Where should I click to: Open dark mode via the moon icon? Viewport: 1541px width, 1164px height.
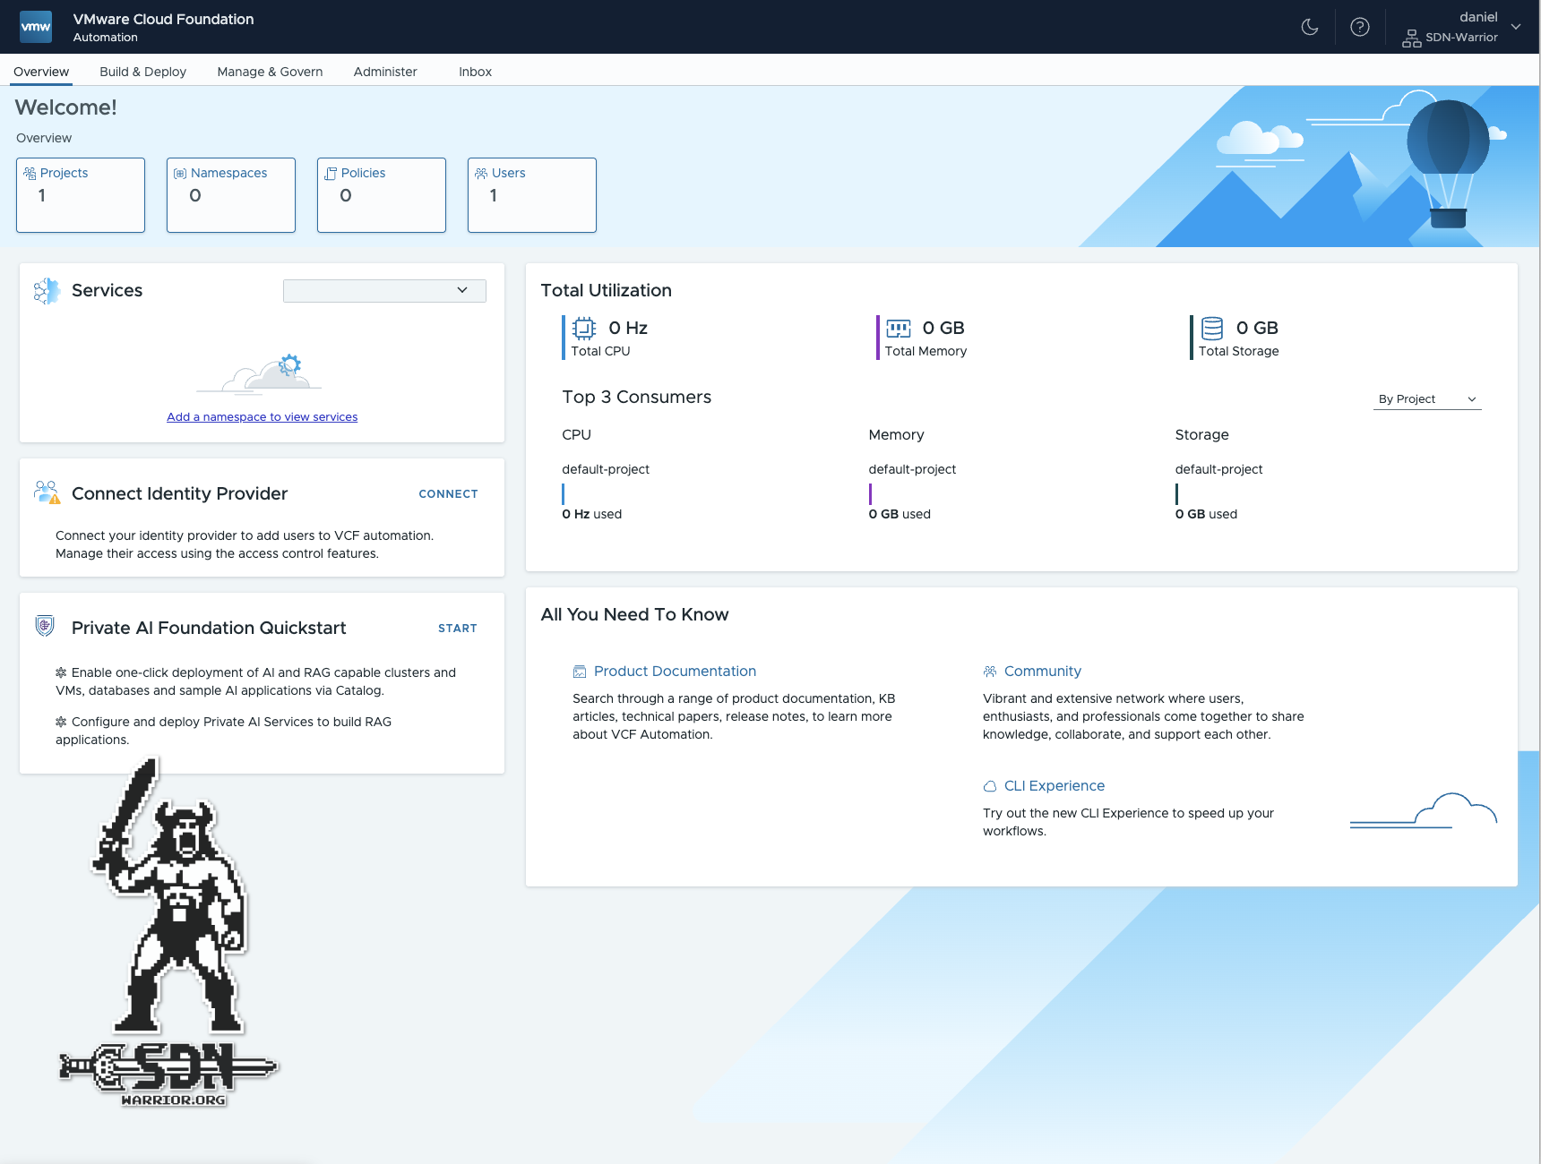pos(1309,27)
